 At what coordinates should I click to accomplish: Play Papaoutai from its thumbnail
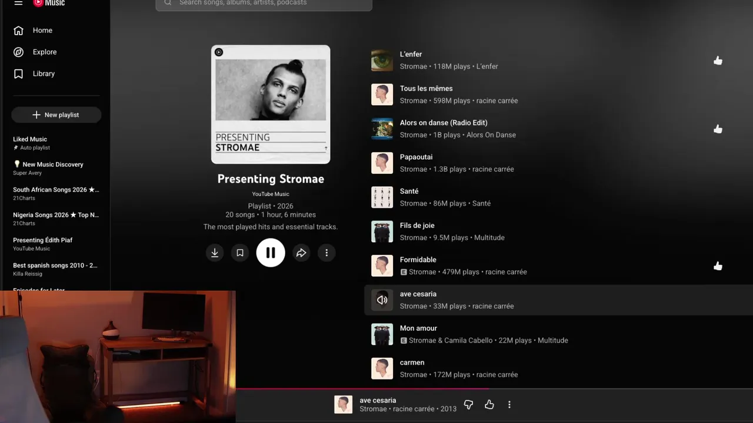(382, 163)
